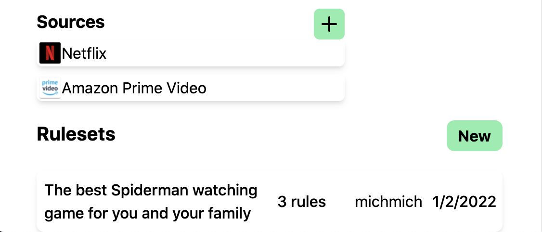Click the Rulesets section heading
Viewport: 542px width, 232px height.
tap(76, 134)
